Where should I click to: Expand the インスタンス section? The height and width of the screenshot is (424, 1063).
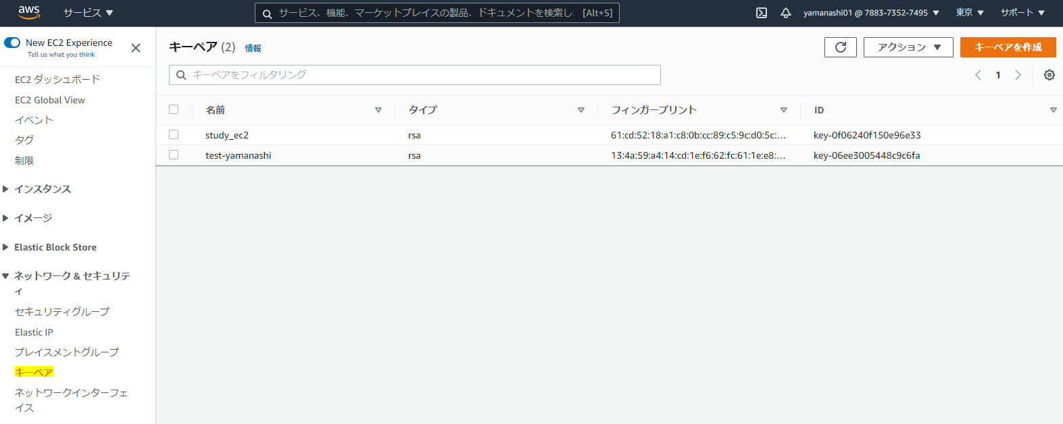[x=5, y=189]
